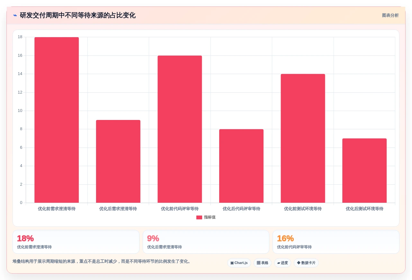Click the 优化前测试环境等待 bar in the chart
The width and height of the screenshot is (412, 280).
(x=303, y=138)
